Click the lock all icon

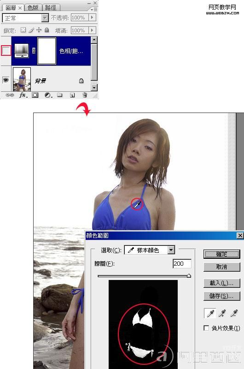pos(47,30)
